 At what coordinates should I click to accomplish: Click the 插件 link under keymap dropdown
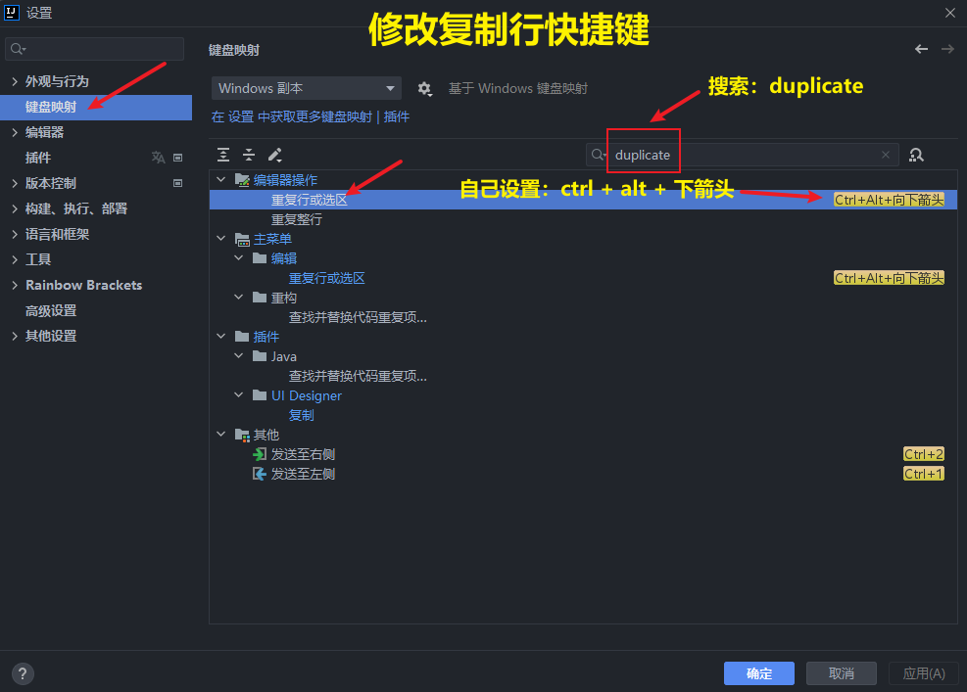pyautogui.click(x=397, y=116)
